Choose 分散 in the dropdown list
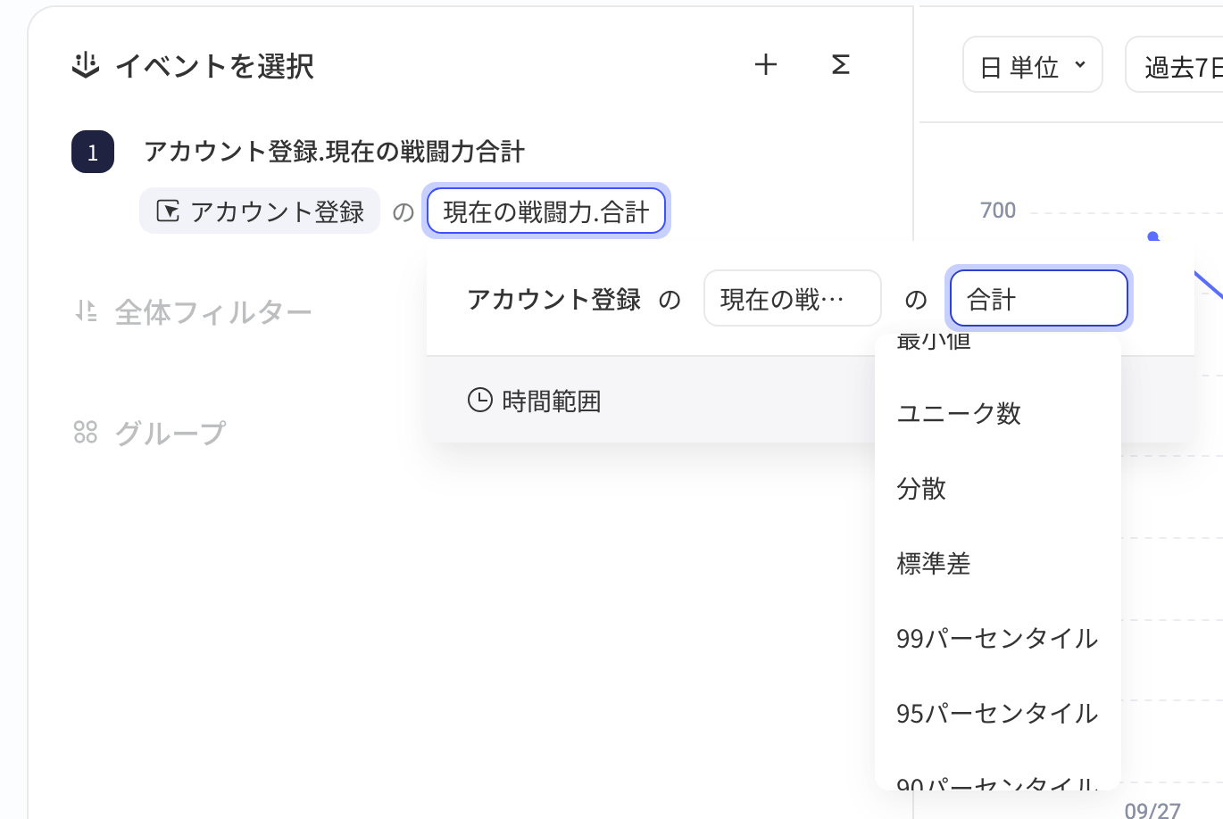Image resolution: width=1223 pixels, height=819 pixels. (998, 489)
